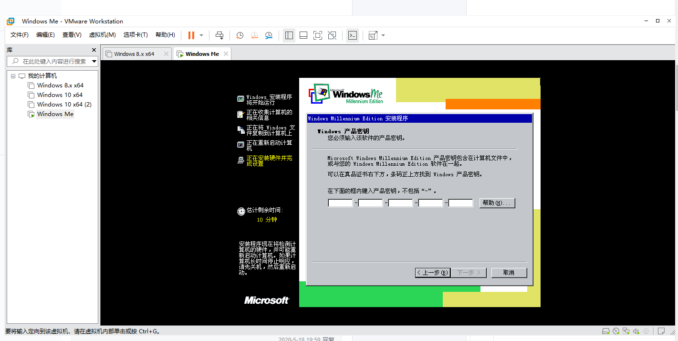Open the 帮助(H) menu

165,35
